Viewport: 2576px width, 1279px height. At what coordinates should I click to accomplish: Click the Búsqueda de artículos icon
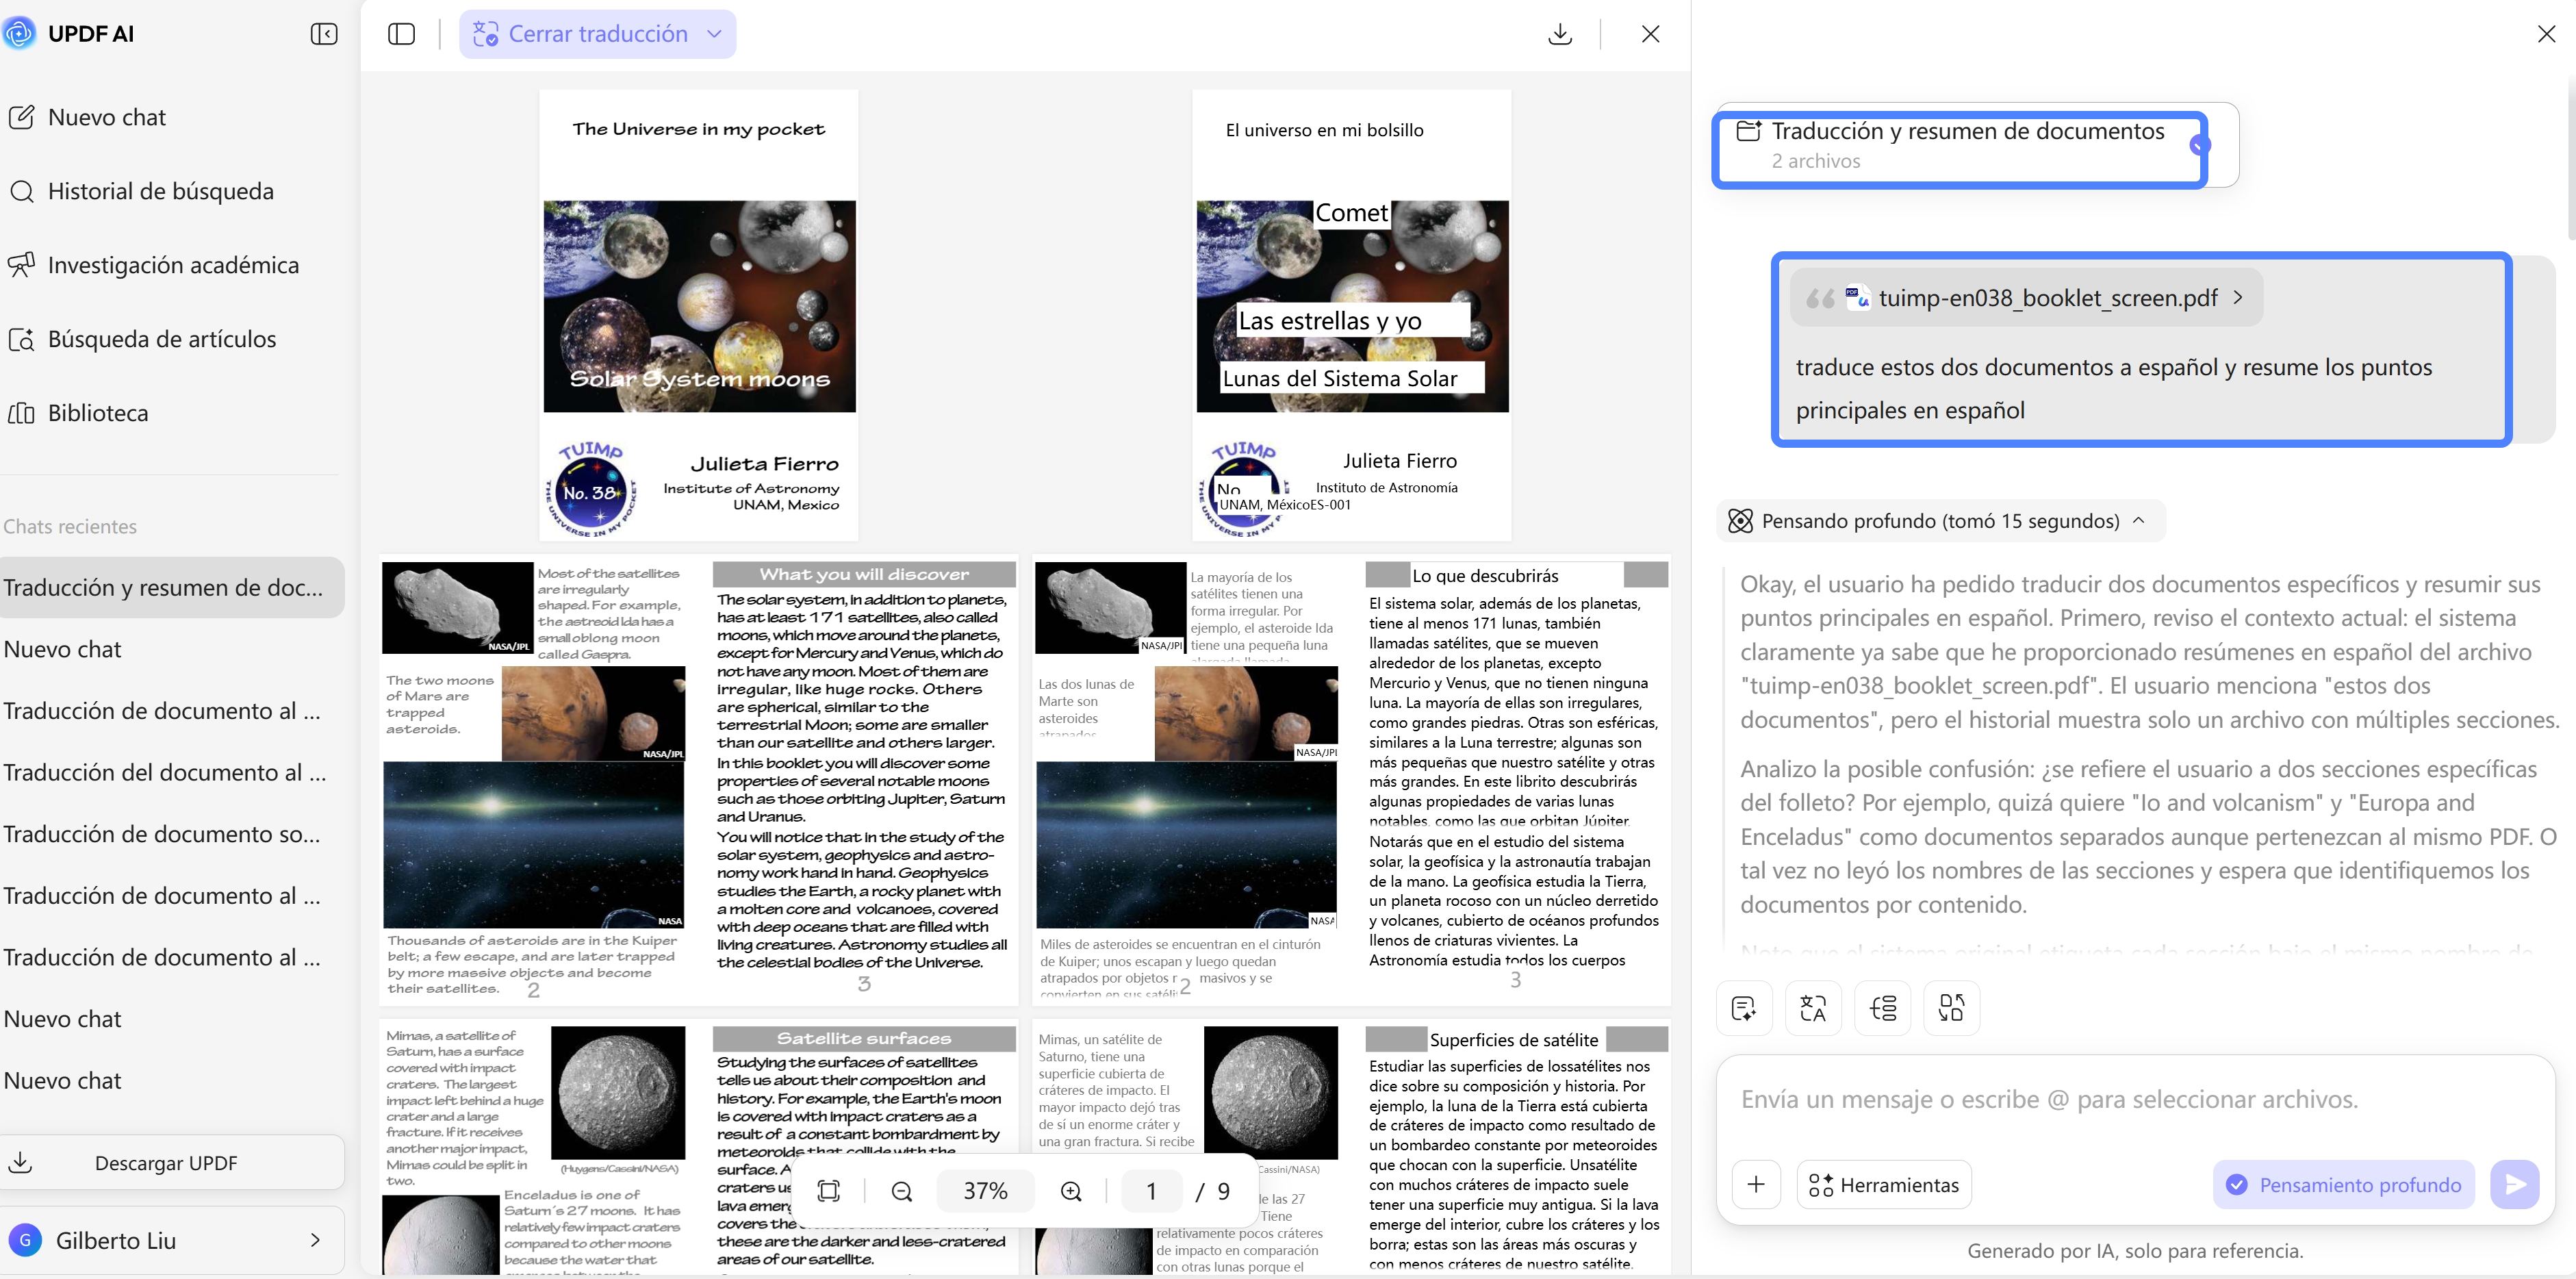click(x=22, y=339)
